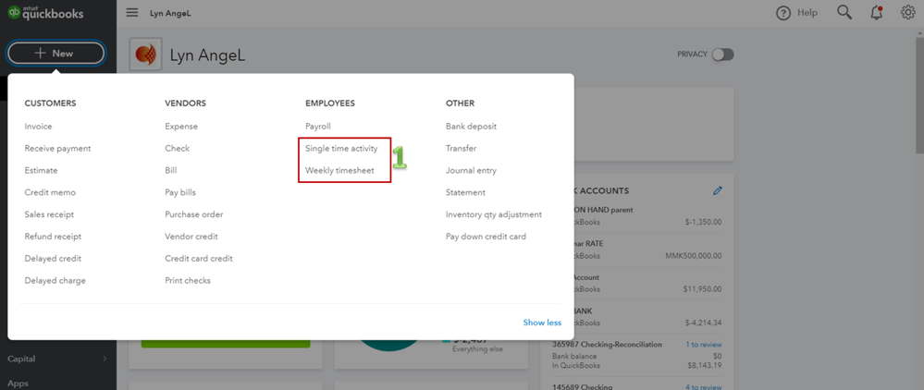Click the Everything else legend label
924x390 pixels.
point(476,348)
